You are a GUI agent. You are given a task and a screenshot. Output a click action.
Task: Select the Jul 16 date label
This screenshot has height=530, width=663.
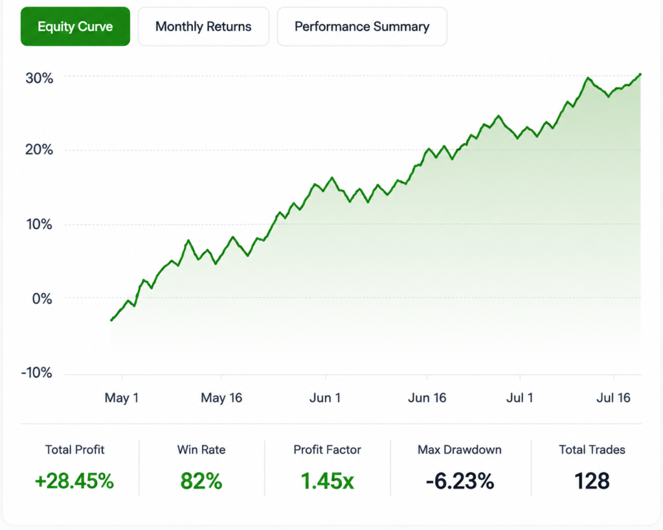614,398
